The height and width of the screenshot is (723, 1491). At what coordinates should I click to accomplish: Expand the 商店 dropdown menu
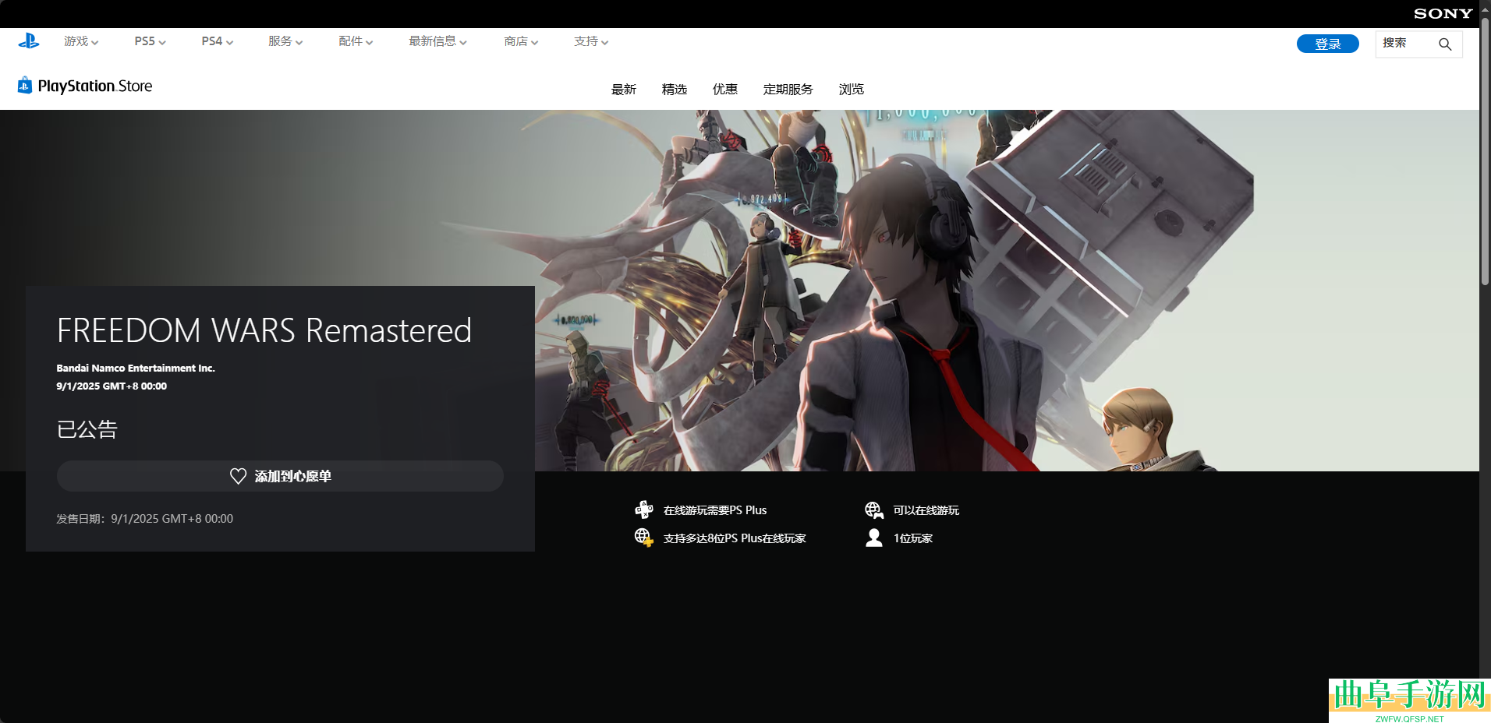[x=521, y=41]
